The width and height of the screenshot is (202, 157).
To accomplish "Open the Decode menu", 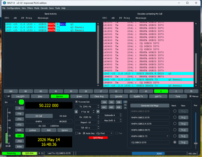I will (x=44, y=8).
